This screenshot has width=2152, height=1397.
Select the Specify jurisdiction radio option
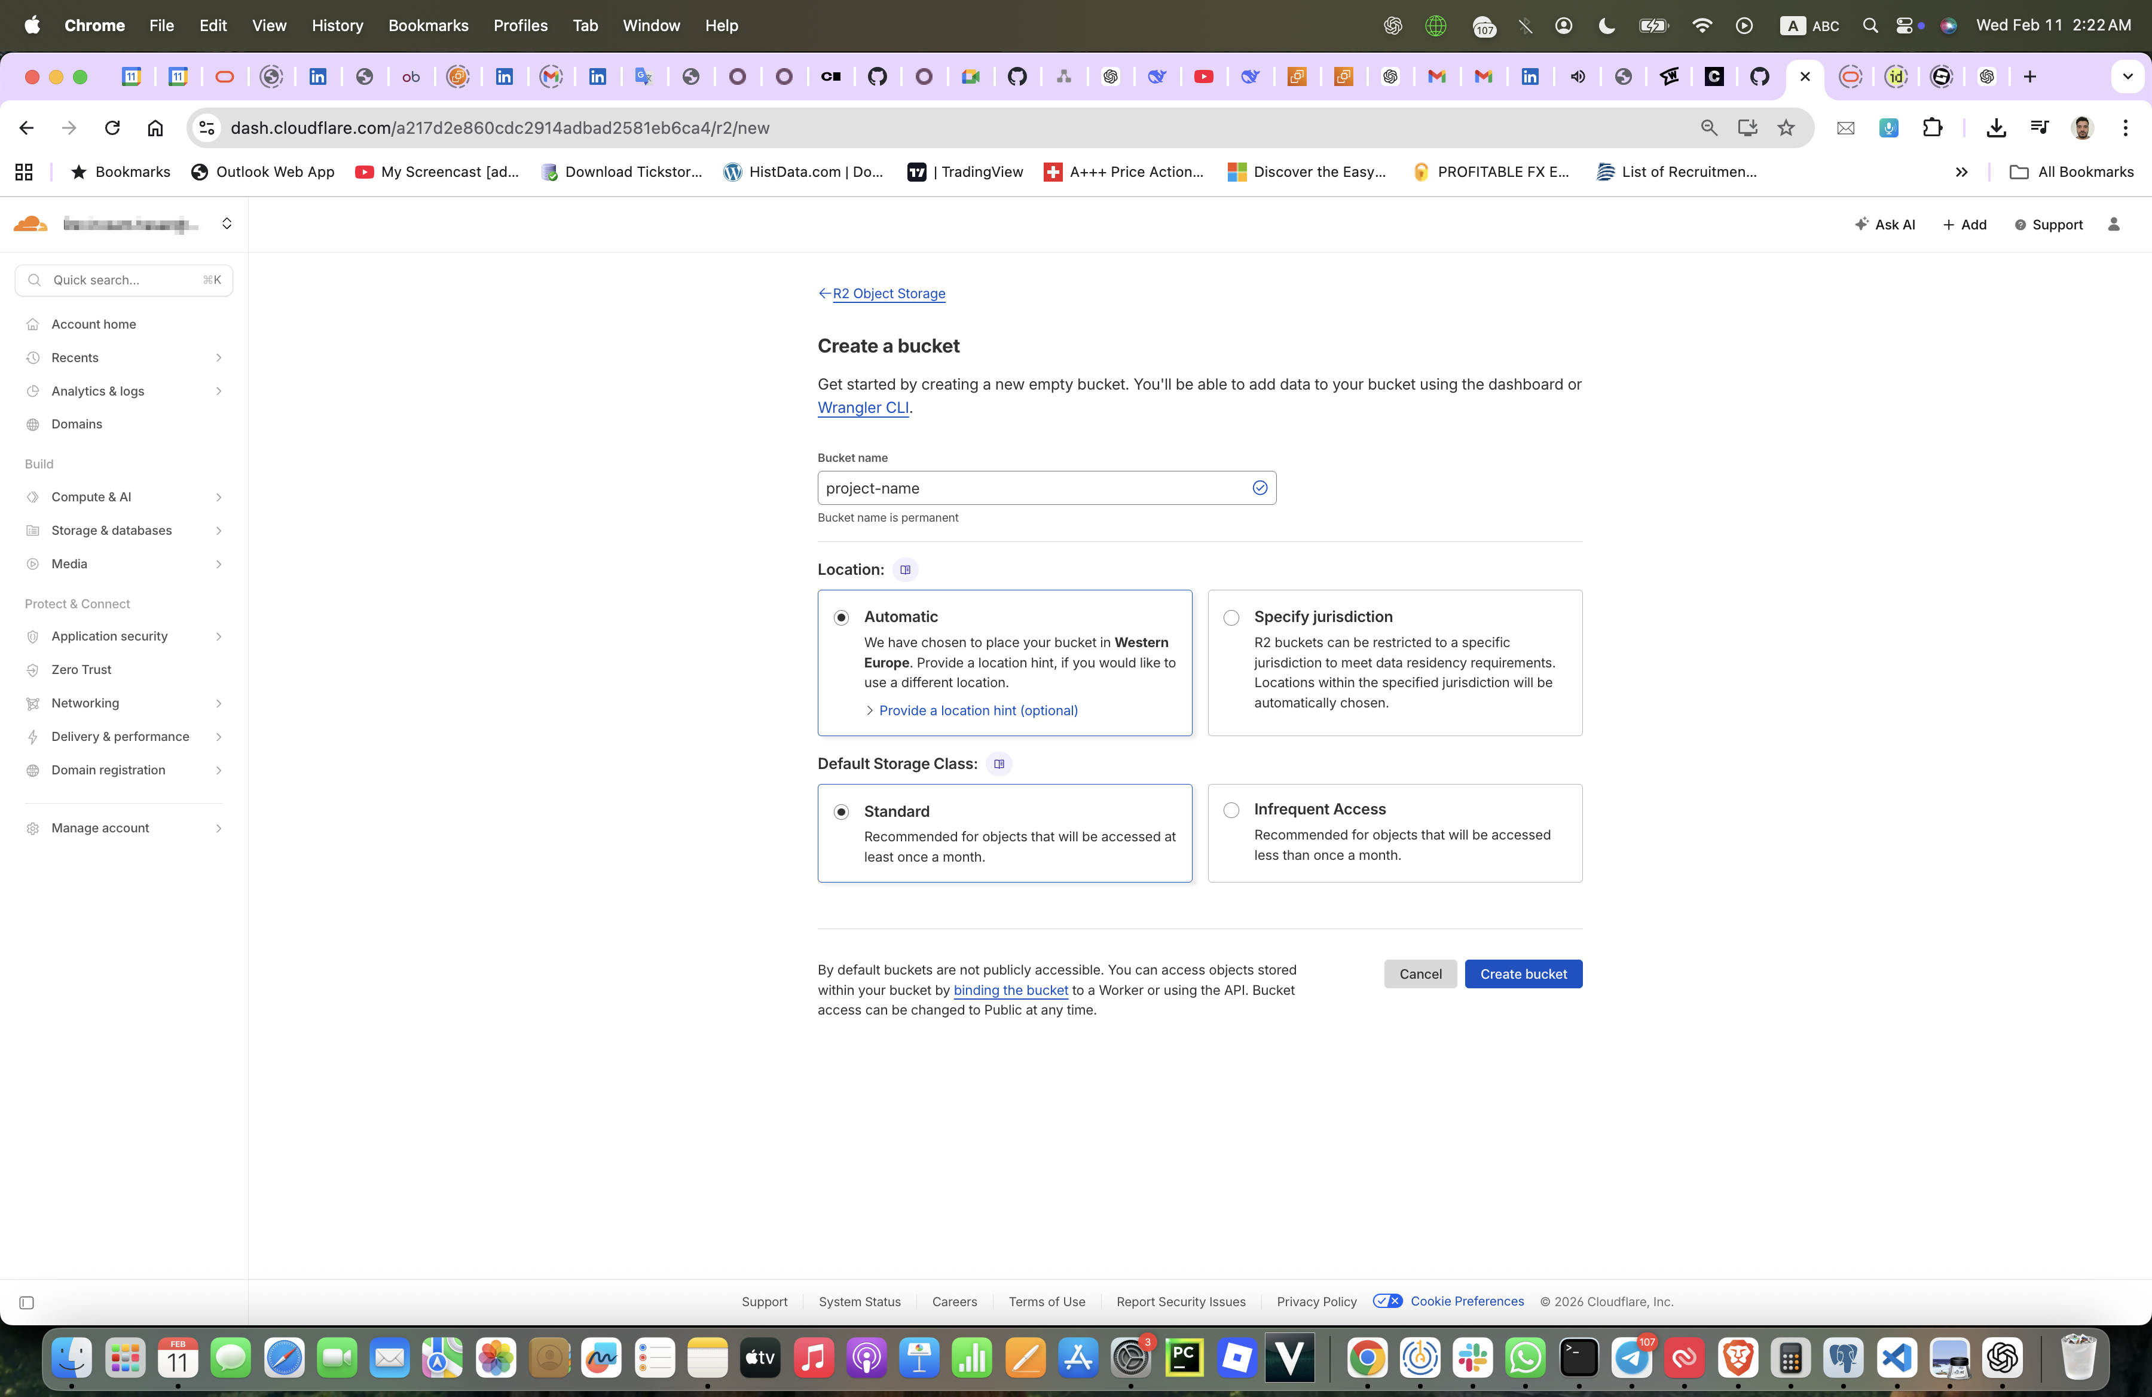click(x=1231, y=617)
